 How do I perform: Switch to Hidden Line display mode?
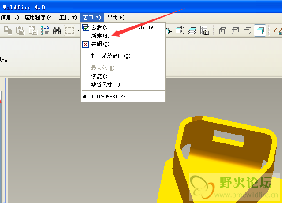point(235,31)
